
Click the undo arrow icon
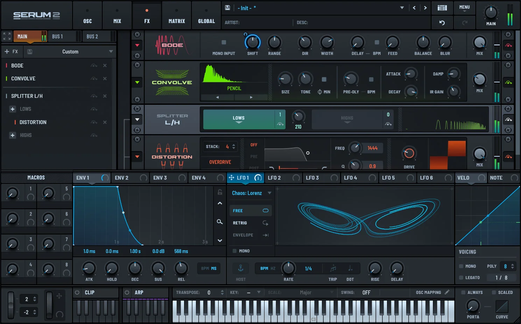(x=442, y=23)
